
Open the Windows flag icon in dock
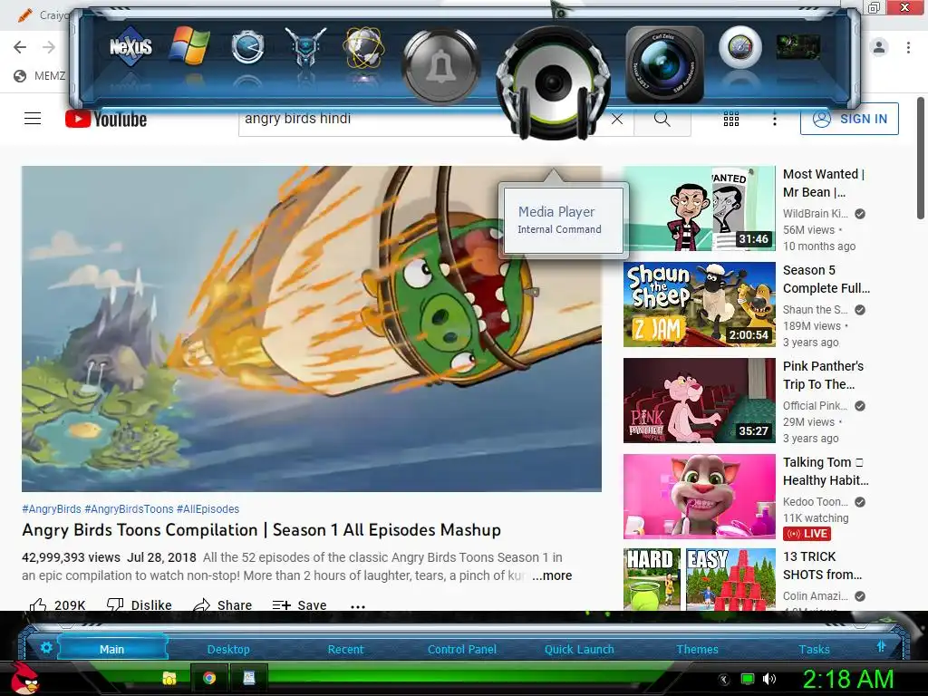189,45
